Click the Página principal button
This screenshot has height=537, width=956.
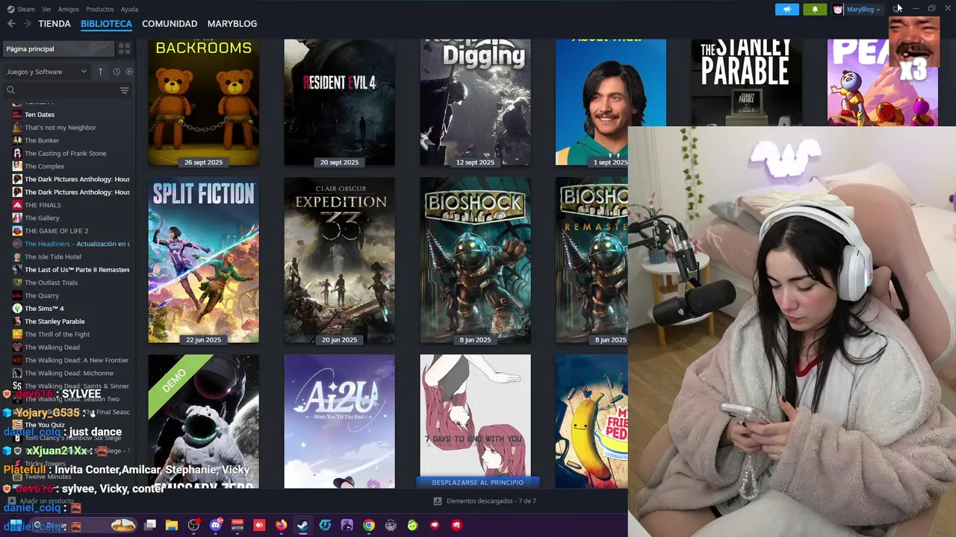58,48
